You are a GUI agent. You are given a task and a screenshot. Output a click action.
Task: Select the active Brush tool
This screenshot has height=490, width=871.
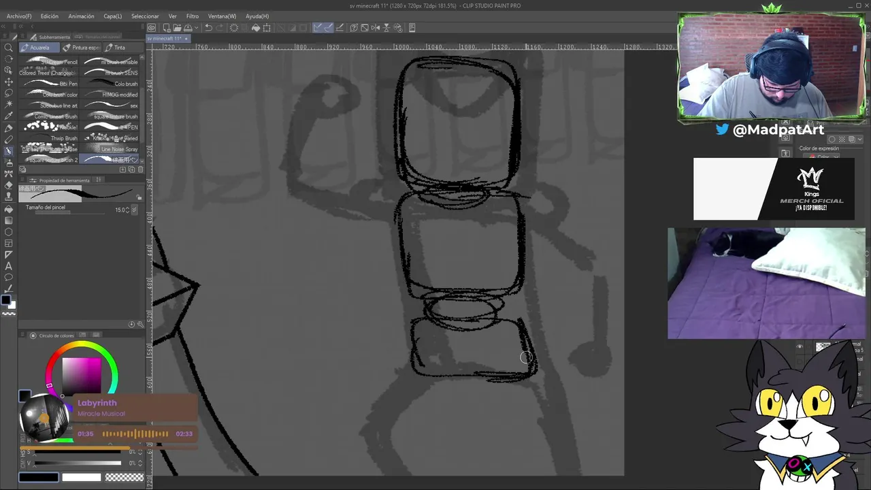[x=9, y=151]
